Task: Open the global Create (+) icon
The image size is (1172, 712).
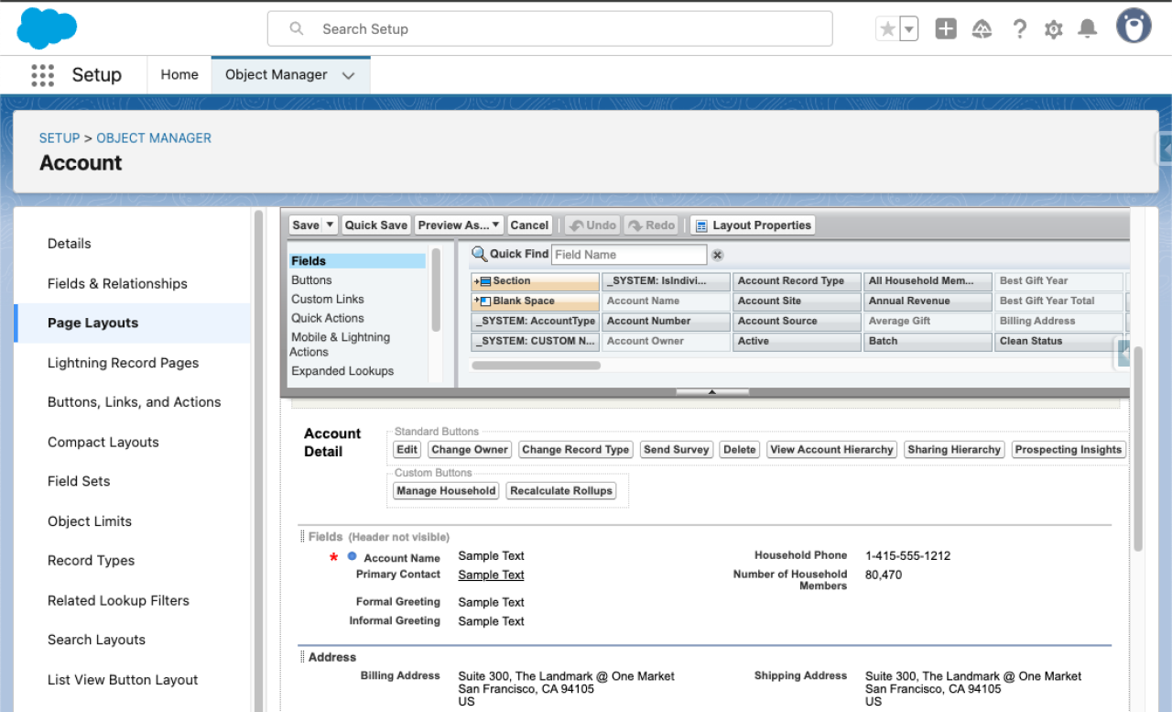Action: (x=945, y=28)
